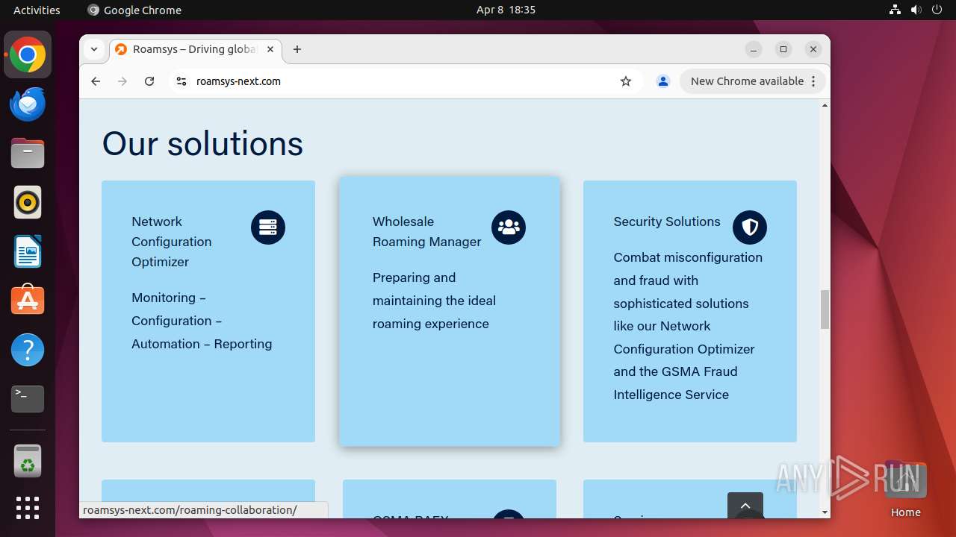The image size is (956, 537).
Task: Close the Roamsys tab
Action: 270,49
